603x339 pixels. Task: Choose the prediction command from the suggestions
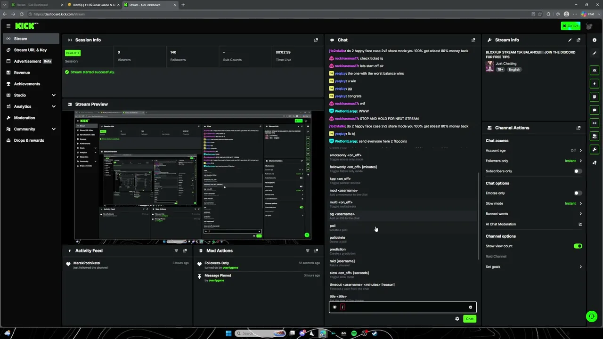(x=403, y=251)
